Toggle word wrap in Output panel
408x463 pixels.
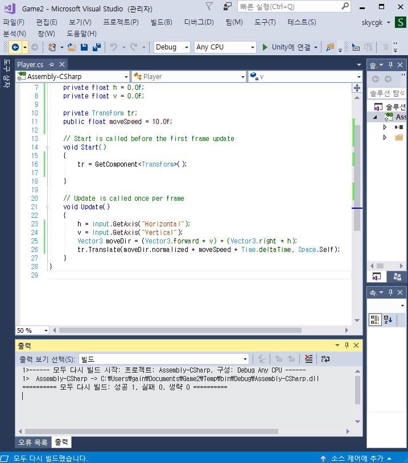pyautogui.click(x=325, y=359)
